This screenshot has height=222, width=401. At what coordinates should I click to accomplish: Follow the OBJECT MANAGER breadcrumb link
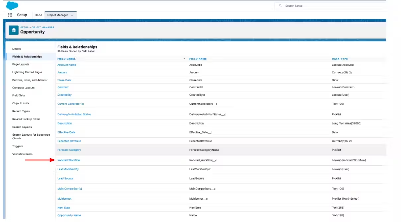(x=43, y=27)
